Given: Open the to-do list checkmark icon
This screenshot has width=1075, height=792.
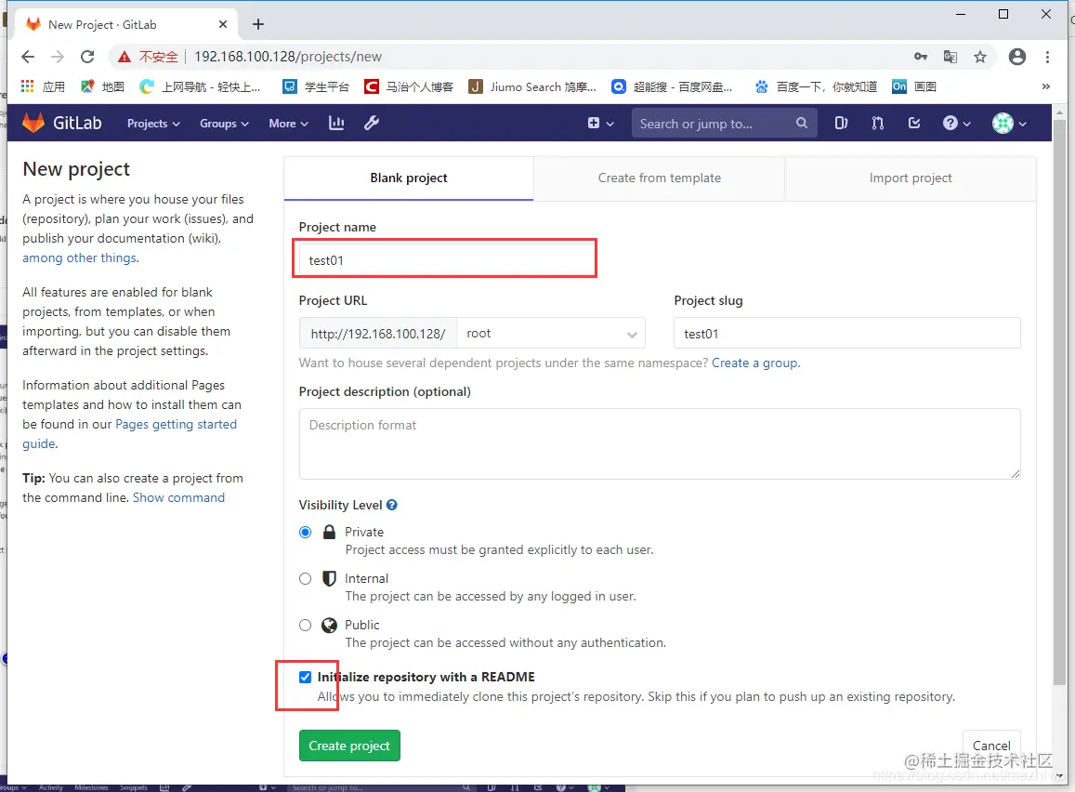Looking at the screenshot, I should tap(914, 124).
